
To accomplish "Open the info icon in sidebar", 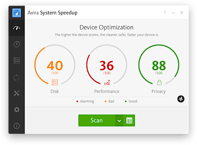I will 16,126.
